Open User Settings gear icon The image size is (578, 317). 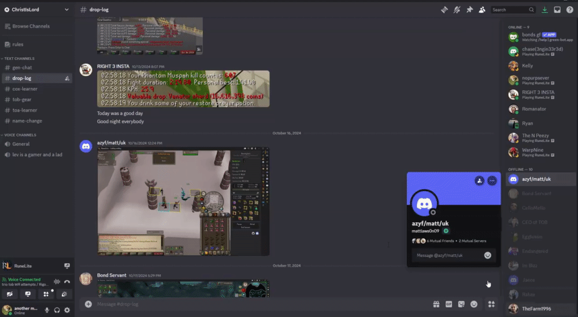click(x=67, y=311)
